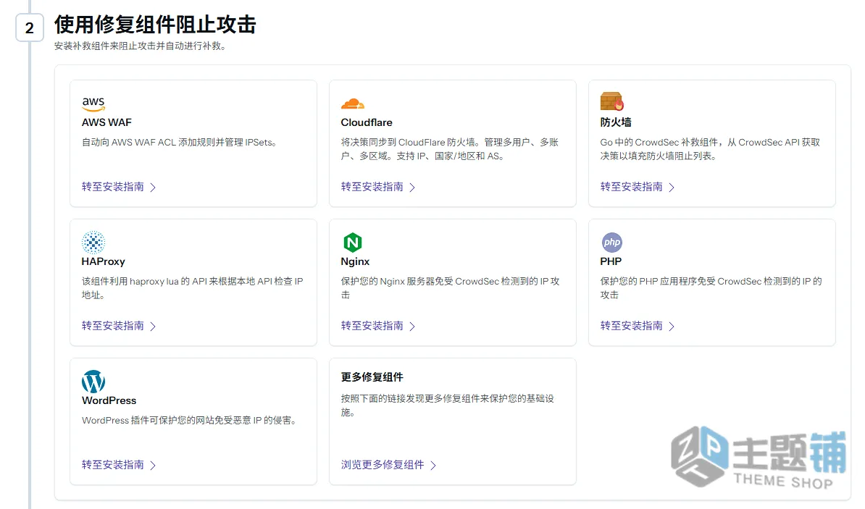Click WordPress description about 恶意 IP
Image resolution: width=865 pixels, height=509 pixels.
pyautogui.click(x=191, y=420)
